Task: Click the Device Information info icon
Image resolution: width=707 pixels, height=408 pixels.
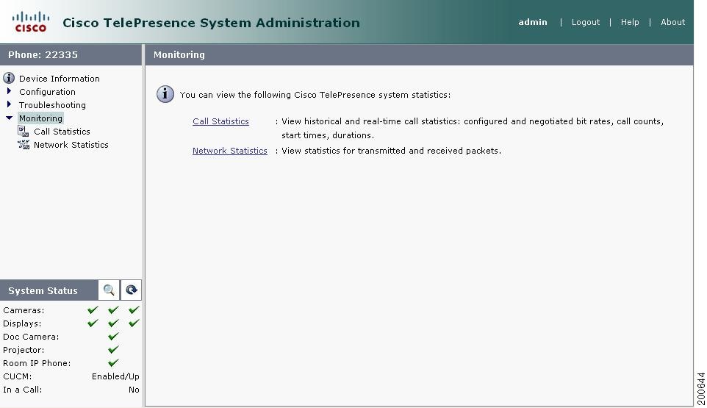Action: pos(9,78)
